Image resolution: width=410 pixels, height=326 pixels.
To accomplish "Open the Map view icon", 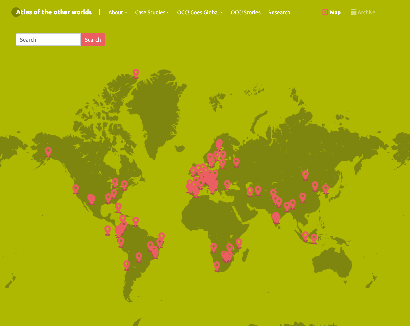I will point(325,12).
